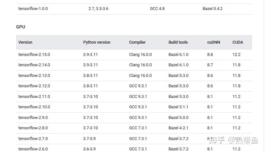Click the tensorflow-2.9.0 row label
The height and width of the screenshot is (151, 265).
33,118
